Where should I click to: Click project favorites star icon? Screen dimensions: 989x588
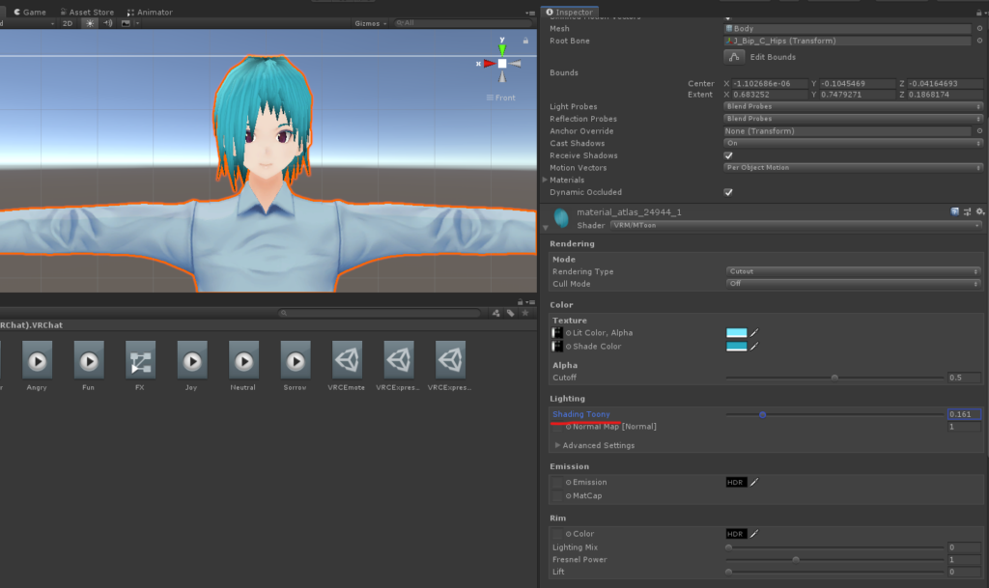point(524,313)
